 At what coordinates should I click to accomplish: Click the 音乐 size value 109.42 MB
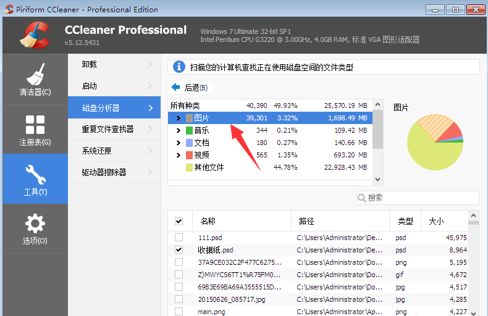(351, 130)
